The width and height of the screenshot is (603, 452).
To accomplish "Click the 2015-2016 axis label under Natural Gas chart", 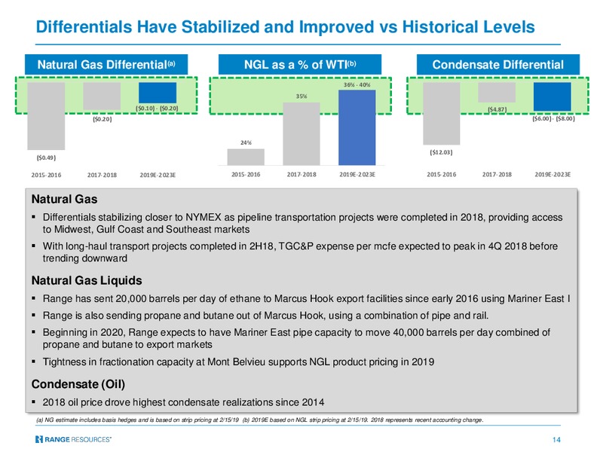I will [46, 175].
